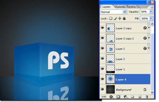Open Layers panel flyout menu
This screenshot has width=159, height=102.
point(152,7)
